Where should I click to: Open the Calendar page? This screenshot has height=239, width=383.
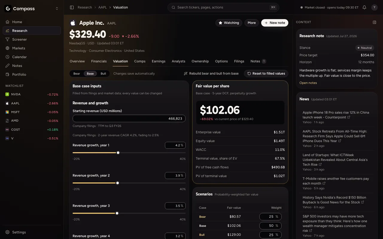32,57
